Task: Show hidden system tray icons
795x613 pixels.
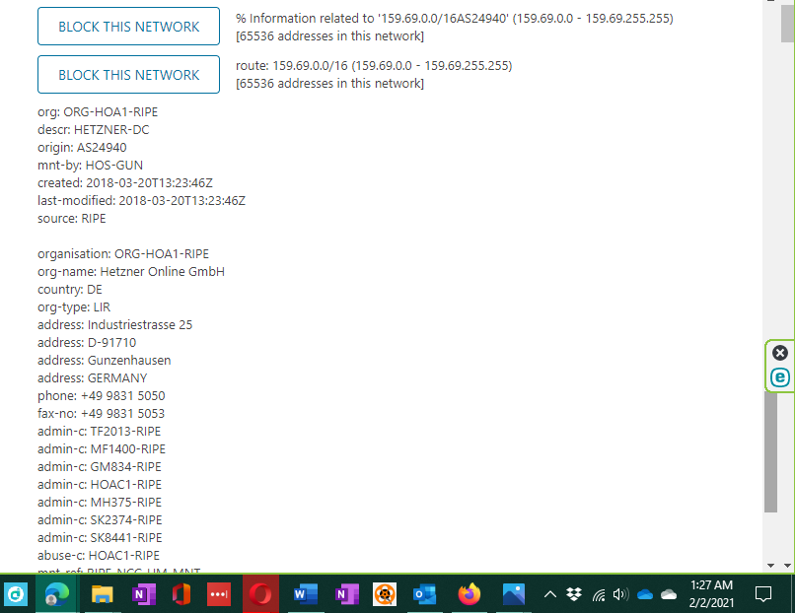Action: 550,594
